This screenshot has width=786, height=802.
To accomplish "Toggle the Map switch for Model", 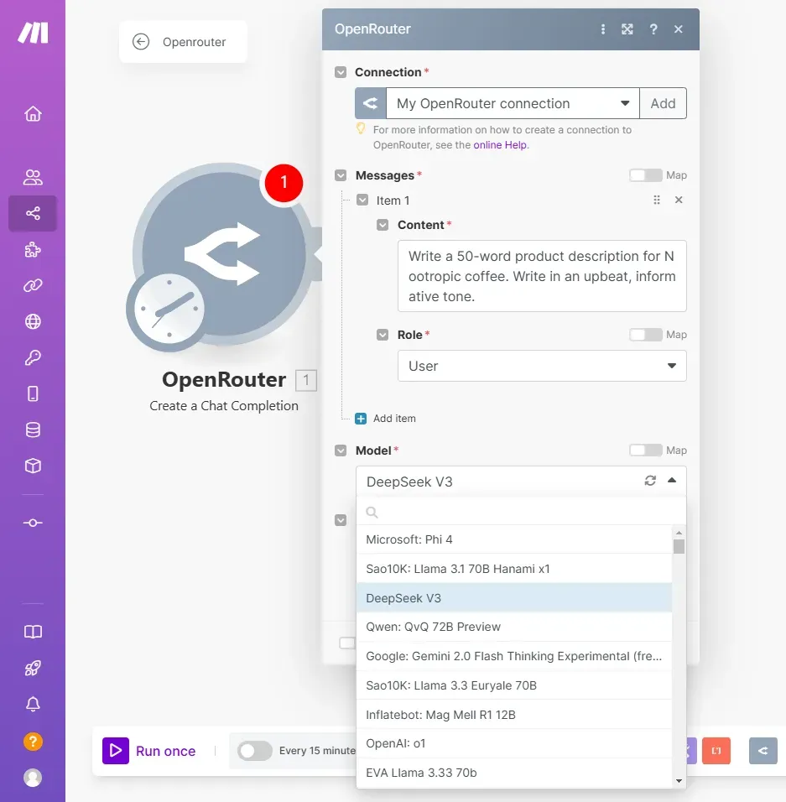I will (645, 450).
